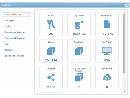
Task: Click the Doc Views monitor icon
Action: [107, 51]
